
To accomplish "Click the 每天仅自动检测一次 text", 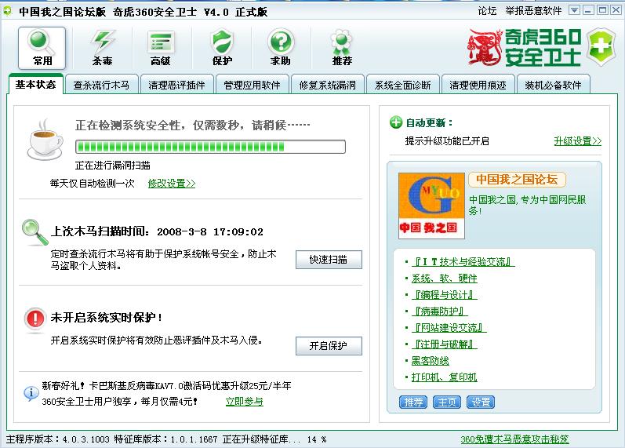I will coord(92,184).
